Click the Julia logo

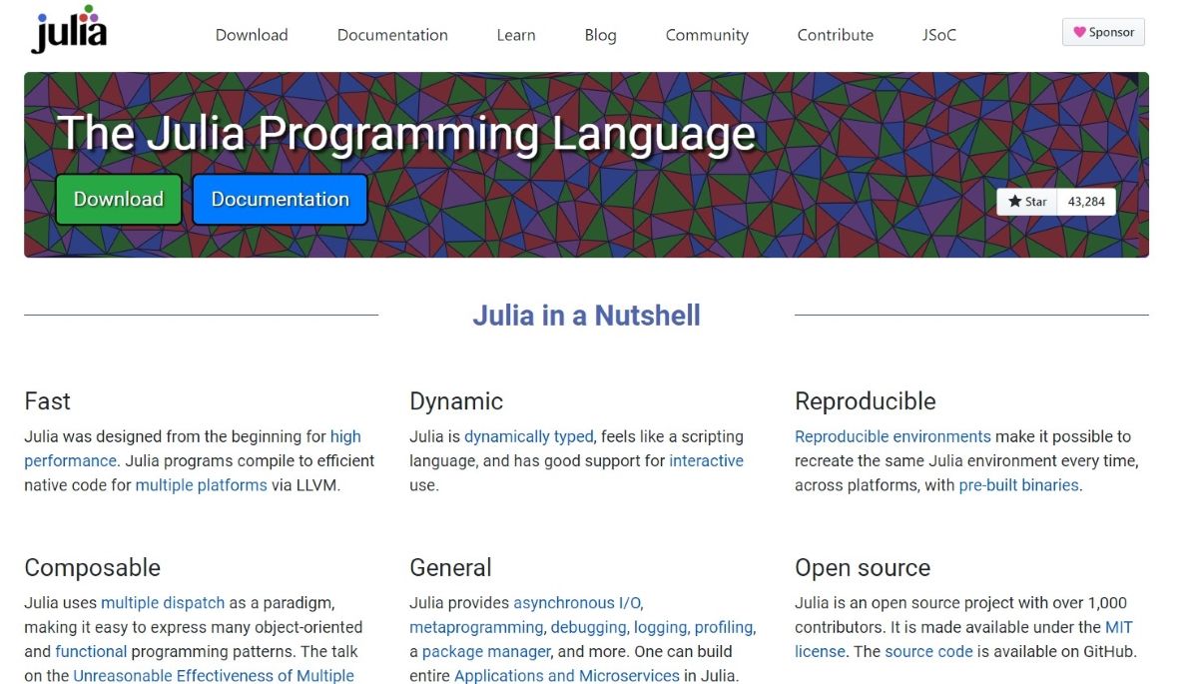(x=67, y=31)
